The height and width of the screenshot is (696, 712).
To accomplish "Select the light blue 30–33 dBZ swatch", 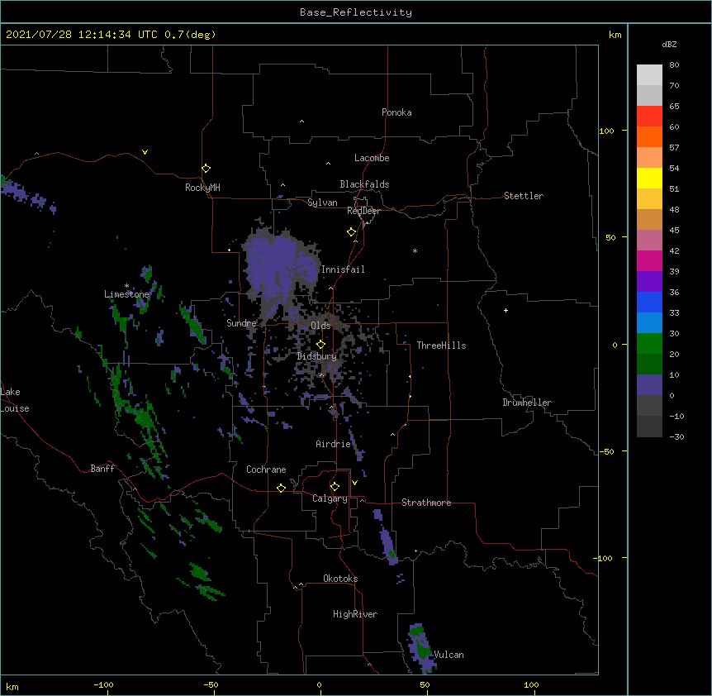I will [649, 322].
